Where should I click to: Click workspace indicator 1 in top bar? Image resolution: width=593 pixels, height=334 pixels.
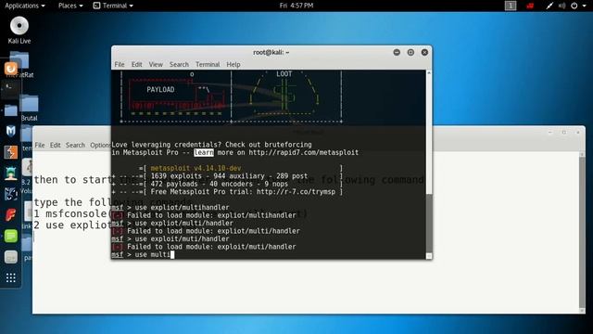point(511,6)
